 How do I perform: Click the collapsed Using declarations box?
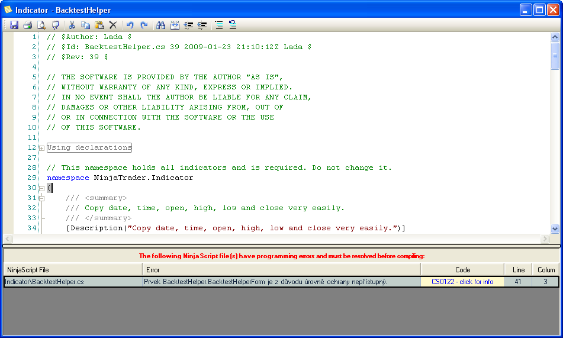(89, 147)
